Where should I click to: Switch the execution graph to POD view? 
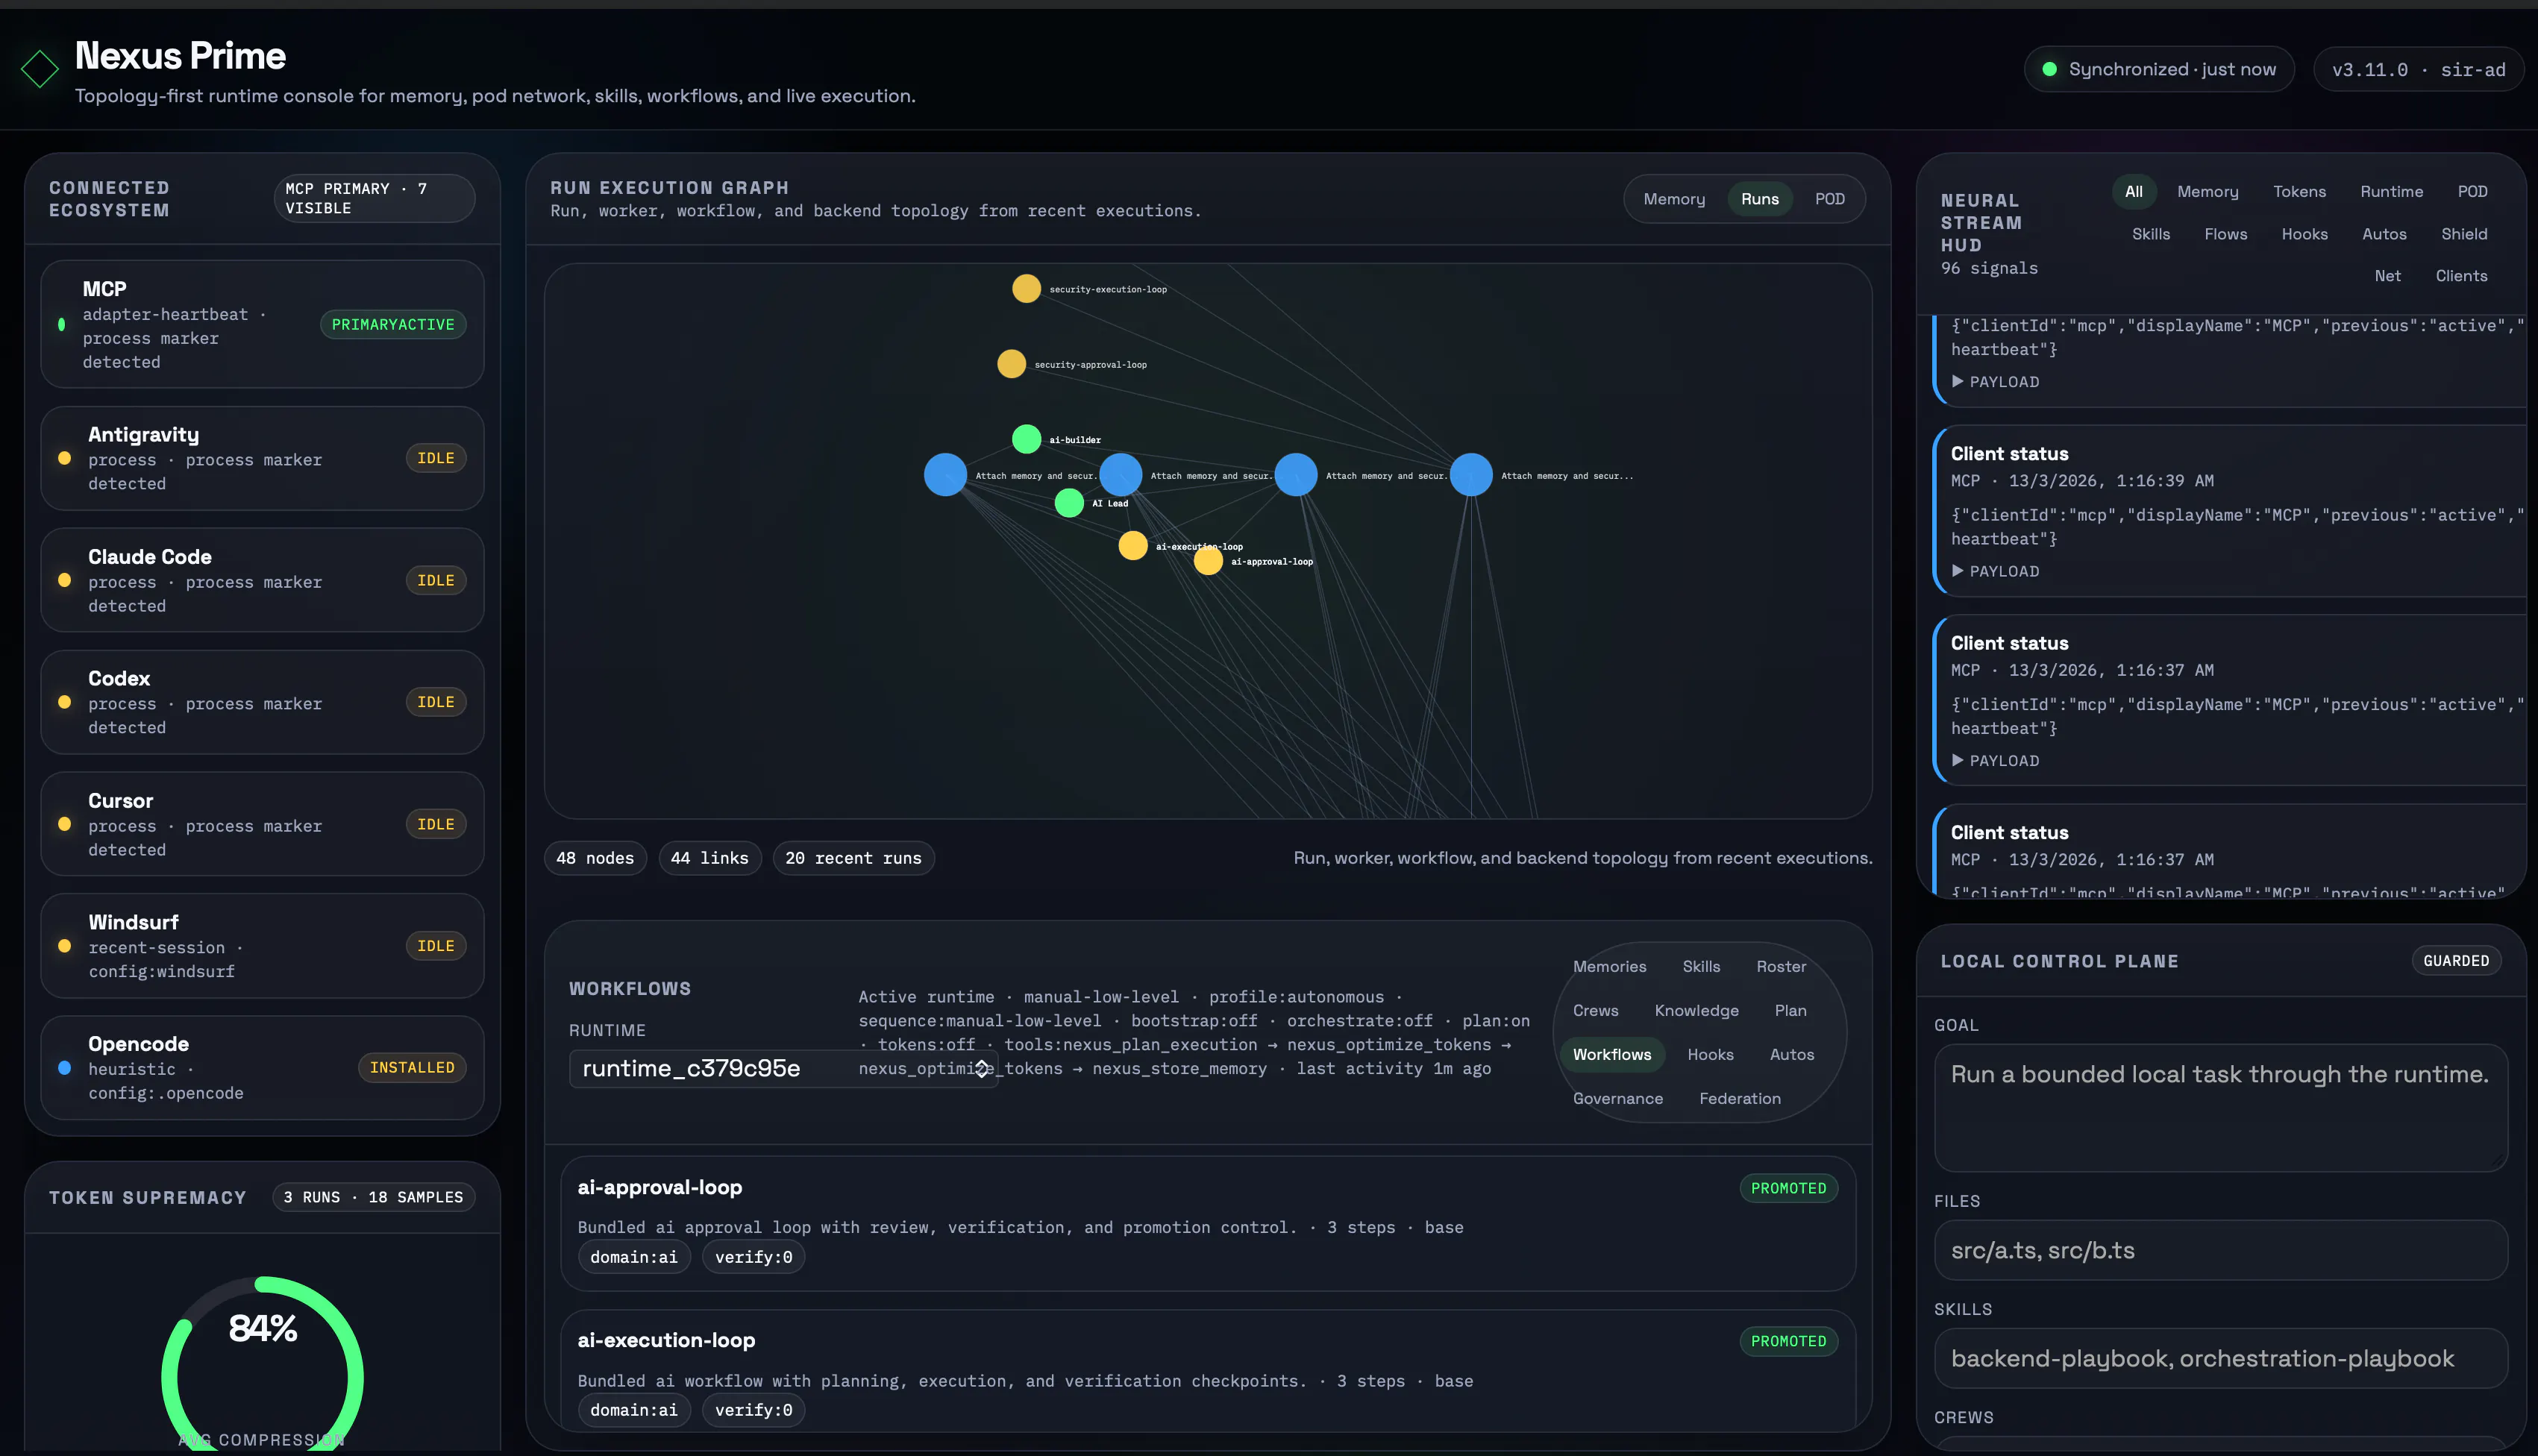pyautogui.click(x=1830, y=199)
